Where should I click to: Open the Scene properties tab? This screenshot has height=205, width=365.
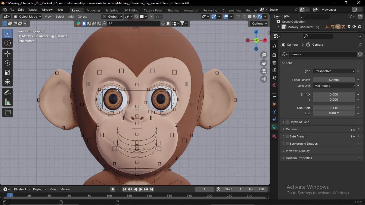click(274, 78)
